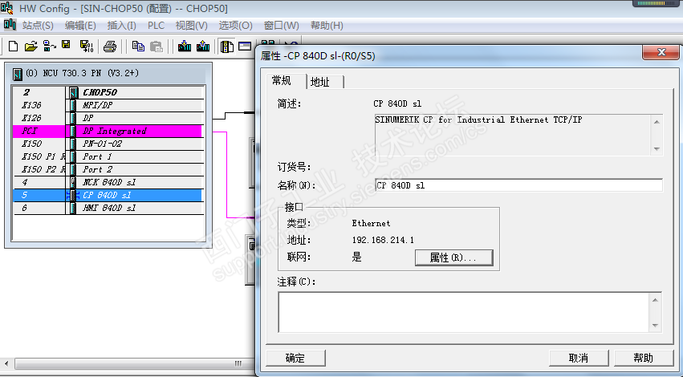Click the description box down scroll arrow

[x=657, y=149]
